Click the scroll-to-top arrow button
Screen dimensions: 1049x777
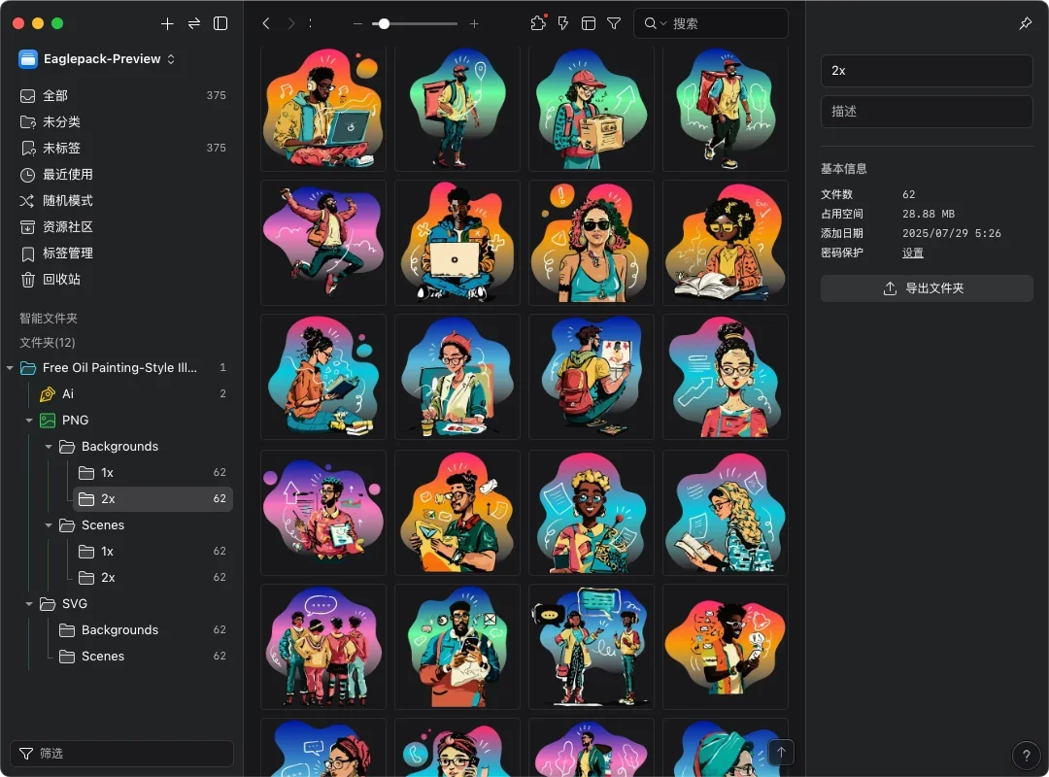[781, 752]
